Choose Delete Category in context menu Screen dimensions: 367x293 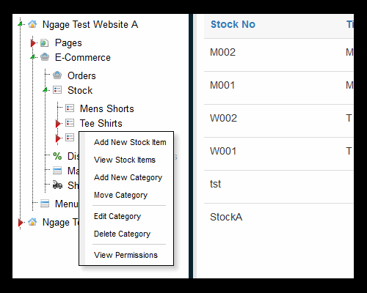[122, 234]
